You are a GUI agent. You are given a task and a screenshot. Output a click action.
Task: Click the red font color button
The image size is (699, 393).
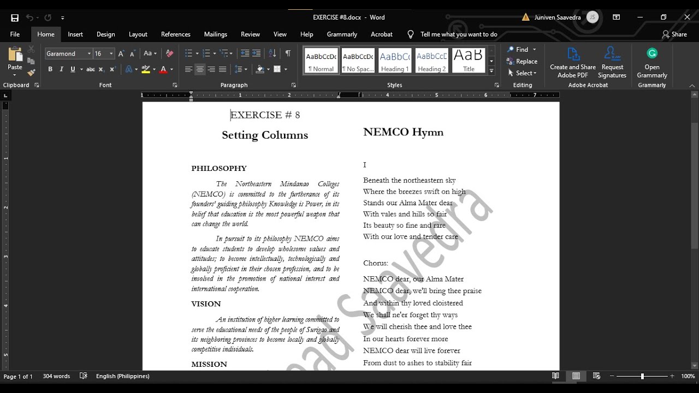click(x=163, y=69)
